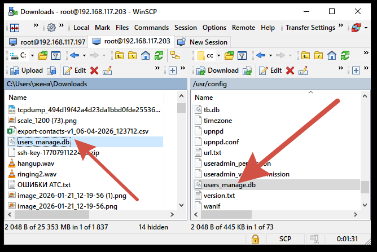Open the Commands menu

coord(151,28)
